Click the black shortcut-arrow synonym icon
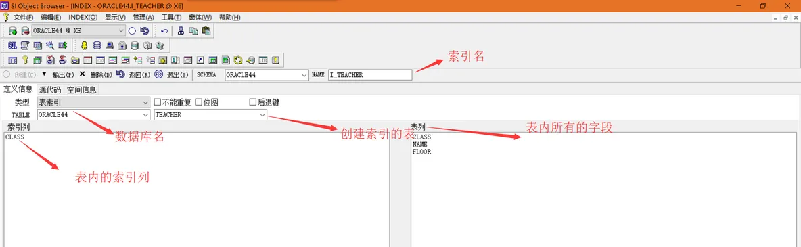The height and width of the screenshot is (247, 801). tap(200, 60)
